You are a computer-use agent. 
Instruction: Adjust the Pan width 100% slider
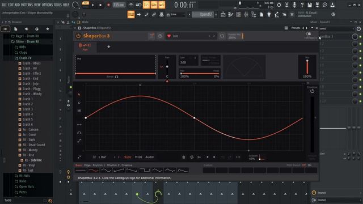click(x=200, y=74)
